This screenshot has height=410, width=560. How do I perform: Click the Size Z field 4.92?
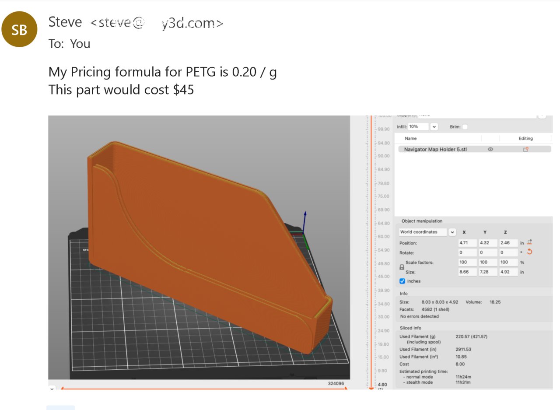pyautogui.click(x=508, y=272)
